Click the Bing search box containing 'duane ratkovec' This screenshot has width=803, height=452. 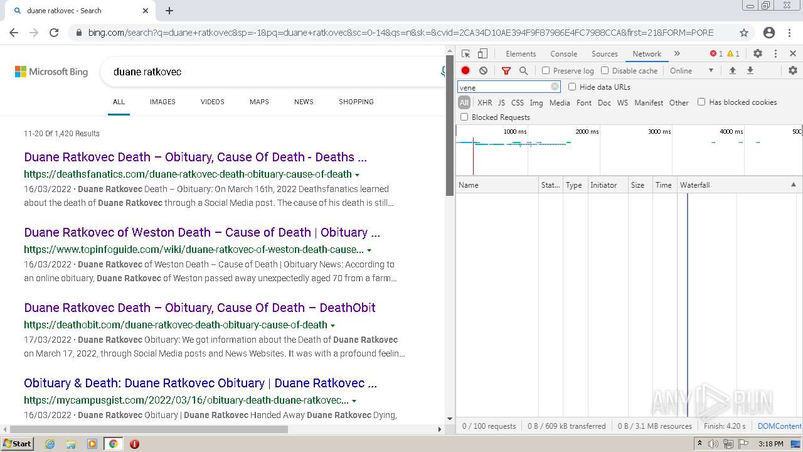point(273,72)
